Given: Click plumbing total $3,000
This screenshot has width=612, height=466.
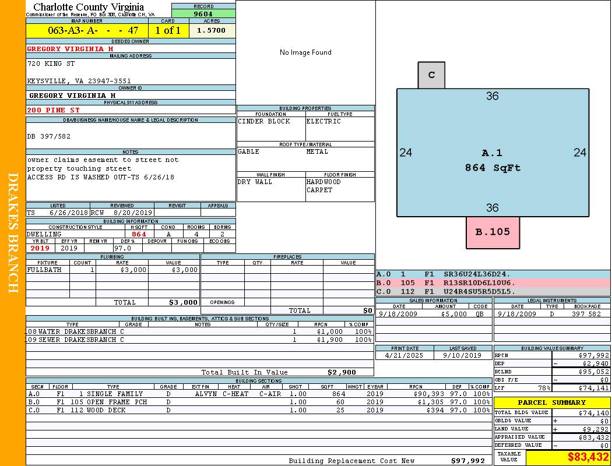Looking at the screenshot, I should [184, 302].
